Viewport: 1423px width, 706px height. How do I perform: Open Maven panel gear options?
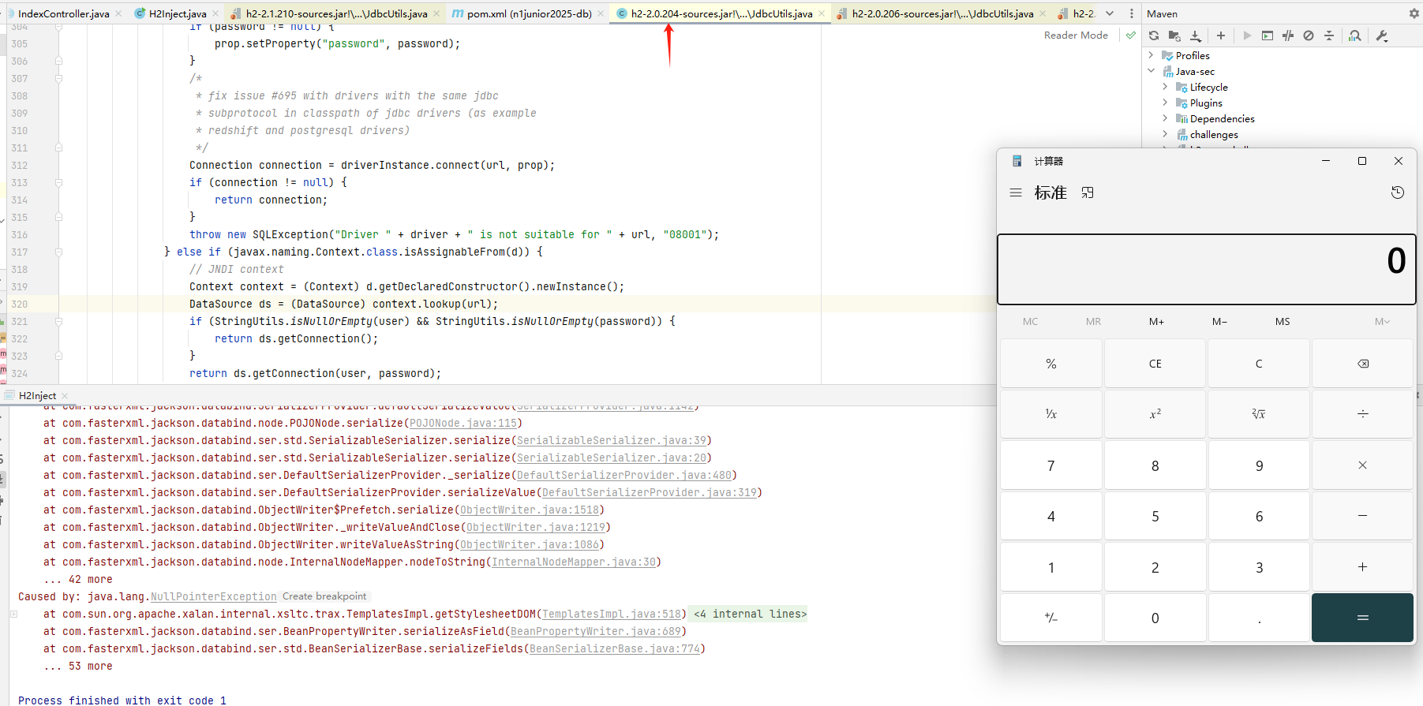point(1414,13)
